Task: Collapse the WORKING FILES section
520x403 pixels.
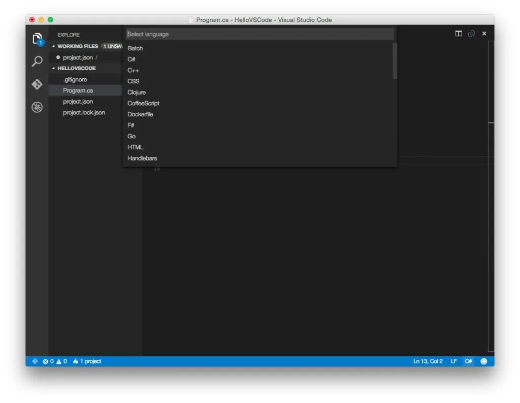Action: click(53, 46)
